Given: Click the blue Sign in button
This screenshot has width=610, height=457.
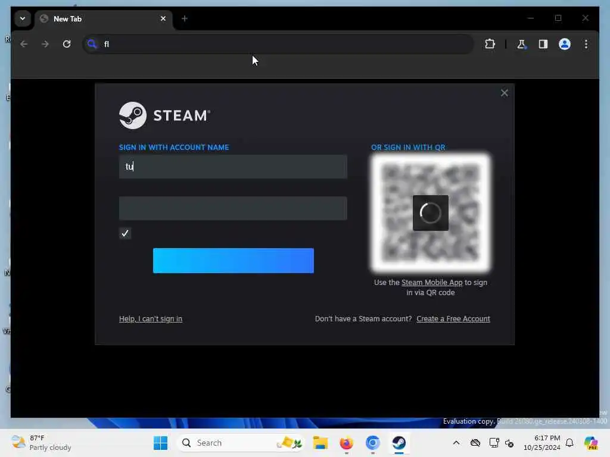Looking at the screenshot, I should pyautogui.click(x=234, y=261).
